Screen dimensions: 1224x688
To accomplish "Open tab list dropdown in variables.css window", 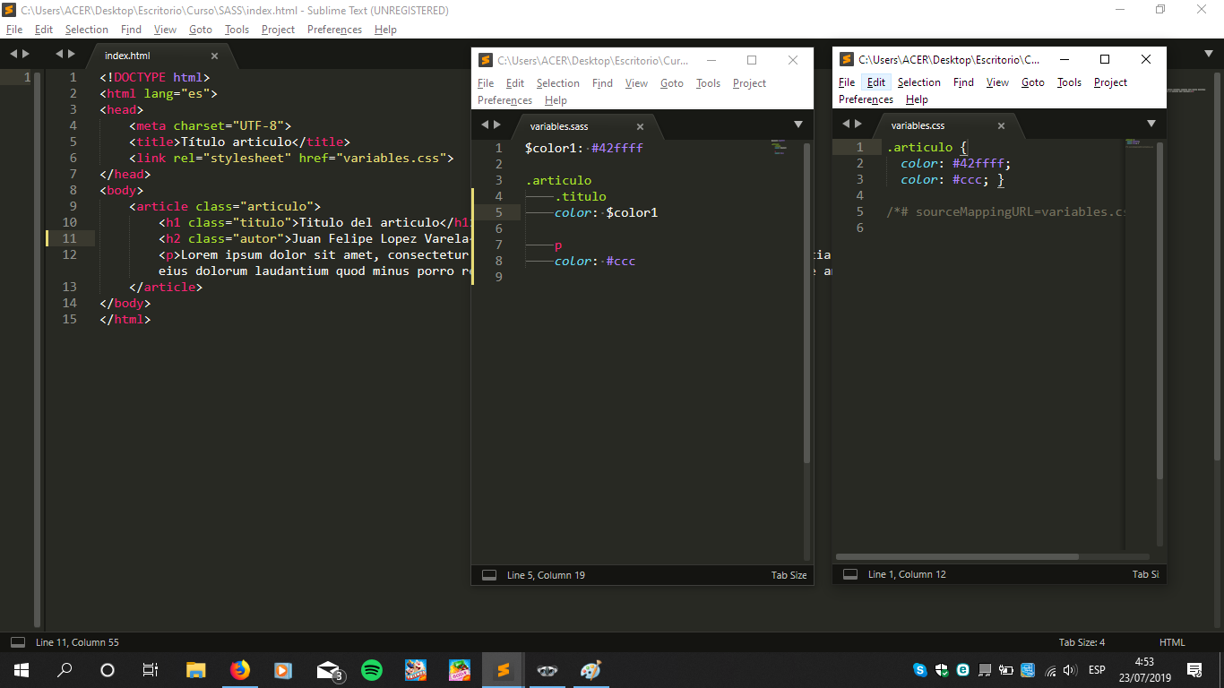I will coord(1151,124).
